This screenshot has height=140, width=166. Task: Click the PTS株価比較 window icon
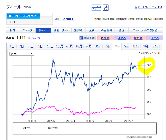56,19
